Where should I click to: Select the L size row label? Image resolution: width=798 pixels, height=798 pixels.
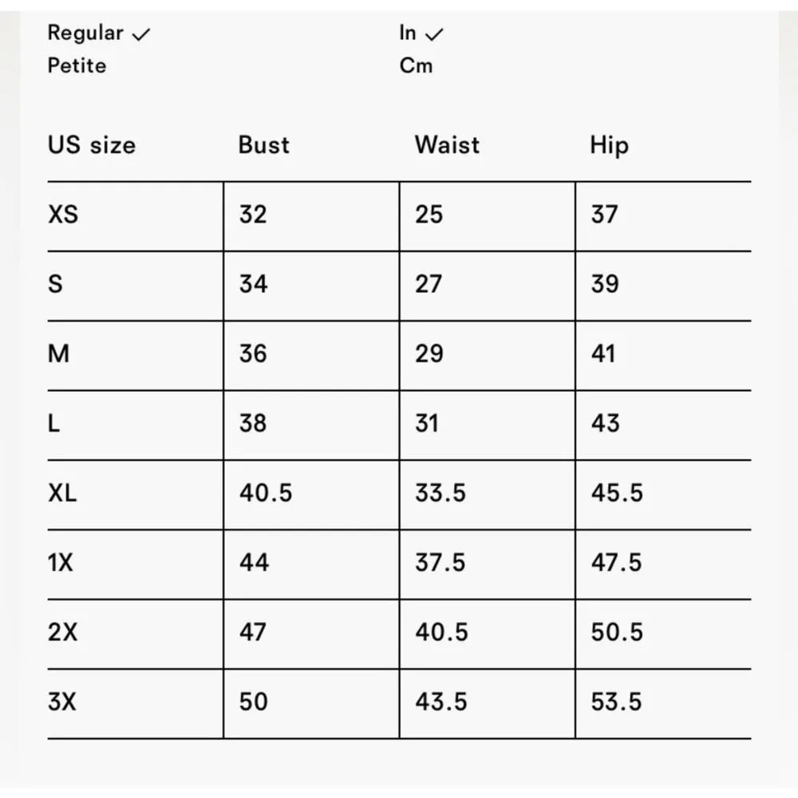click(x=54, y=423)
